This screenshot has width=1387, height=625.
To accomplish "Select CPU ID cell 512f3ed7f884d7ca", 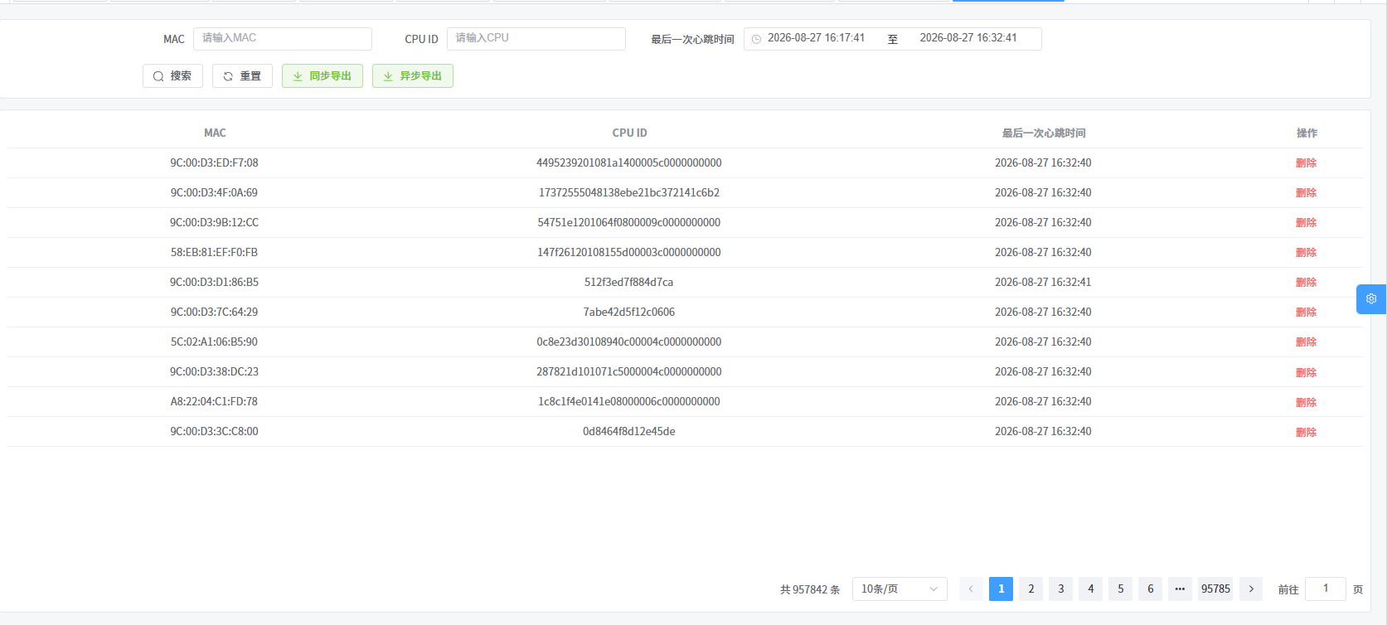I will (628, 282).
